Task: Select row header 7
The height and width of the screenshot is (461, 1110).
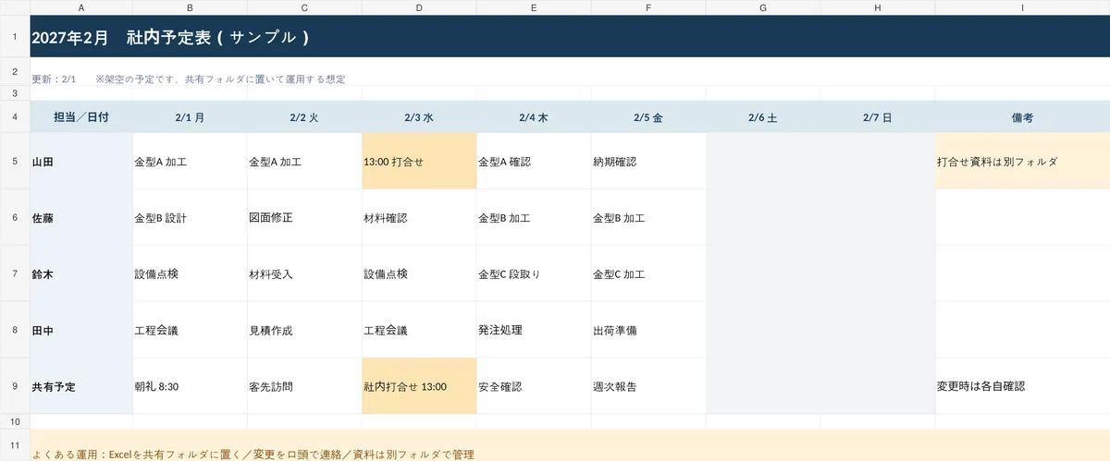Action: click(x=15, y=274)
